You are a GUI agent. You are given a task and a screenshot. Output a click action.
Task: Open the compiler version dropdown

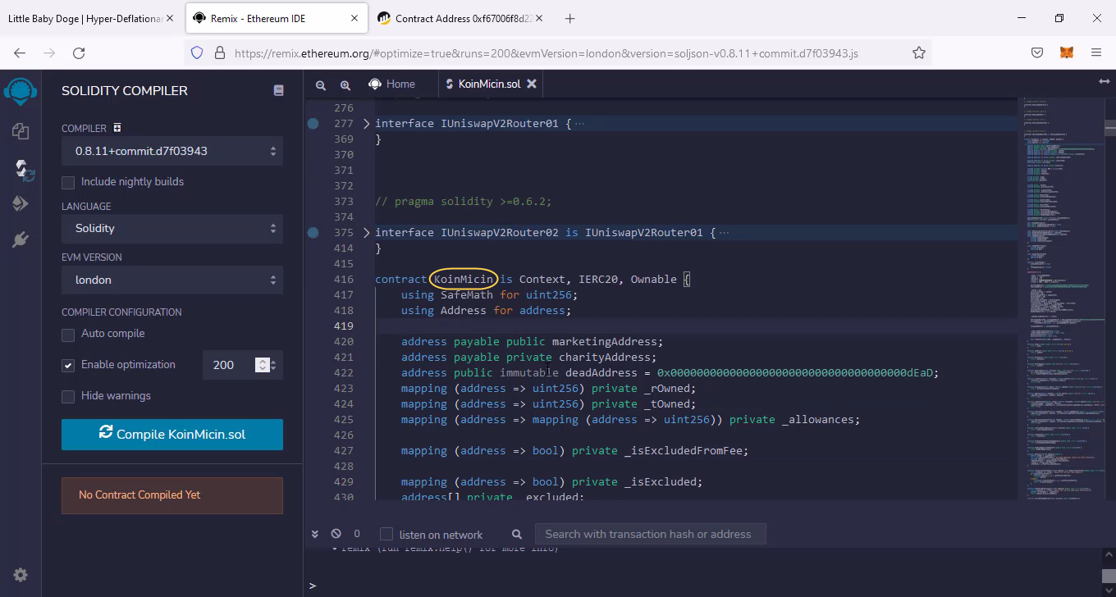[x=172, y=151]
